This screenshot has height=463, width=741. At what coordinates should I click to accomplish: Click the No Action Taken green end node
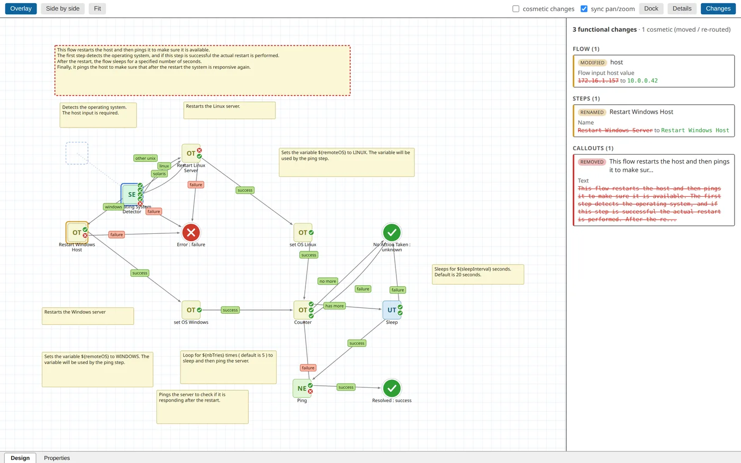coord(392,232)
